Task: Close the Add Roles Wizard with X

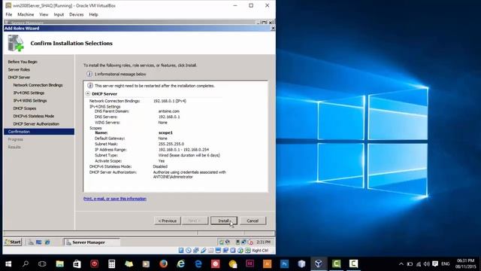Action: coord(273,28)
